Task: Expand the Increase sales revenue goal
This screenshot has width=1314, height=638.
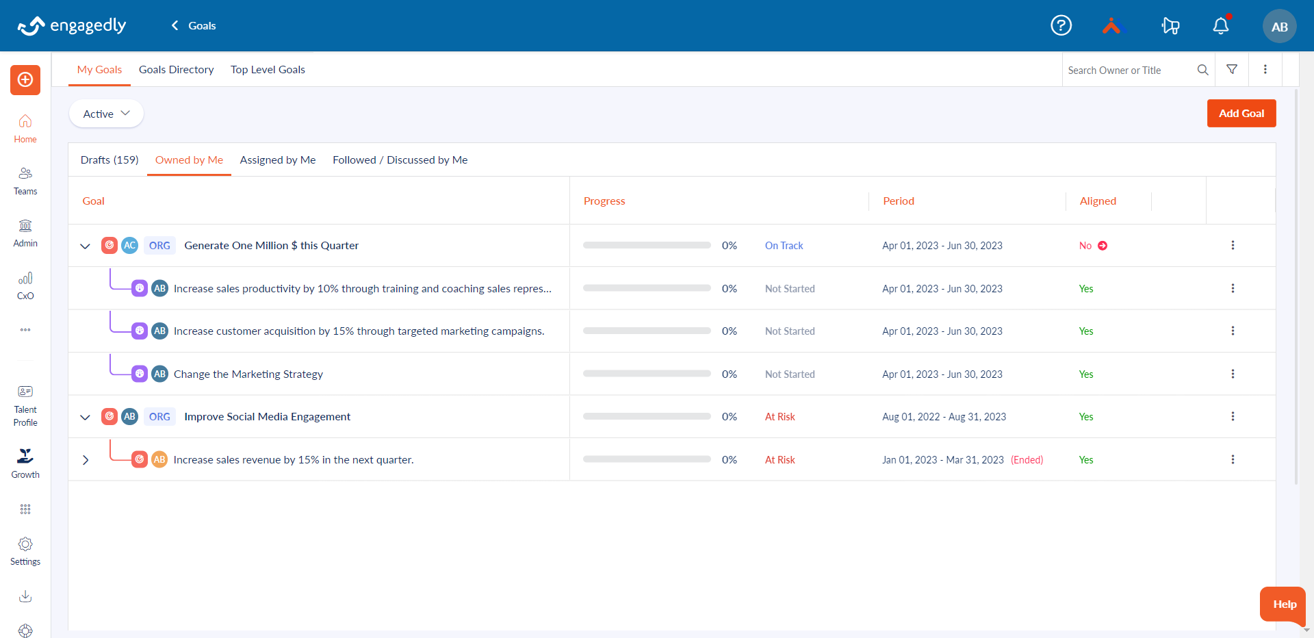Action: [85, 460]
